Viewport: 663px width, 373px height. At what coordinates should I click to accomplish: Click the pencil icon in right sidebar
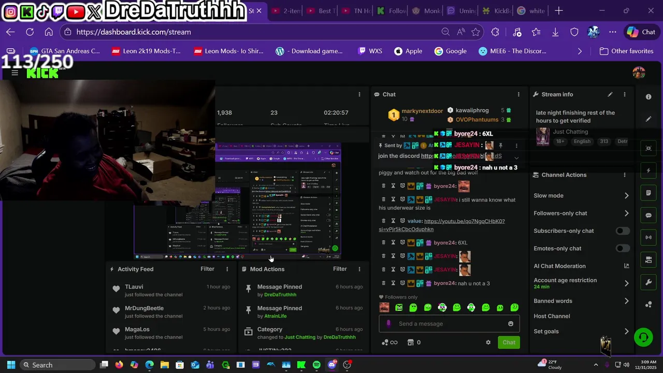(x=648, y=119)
